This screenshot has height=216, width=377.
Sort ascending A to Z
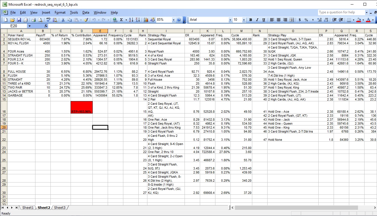(131, 20)
